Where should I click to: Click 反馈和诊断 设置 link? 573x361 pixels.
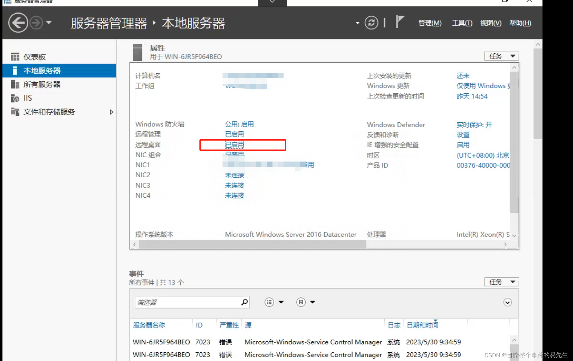click(x=463, y=135)
